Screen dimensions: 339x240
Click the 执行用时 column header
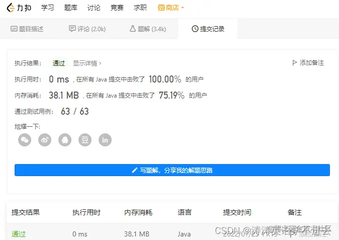[x=87, y=212]
